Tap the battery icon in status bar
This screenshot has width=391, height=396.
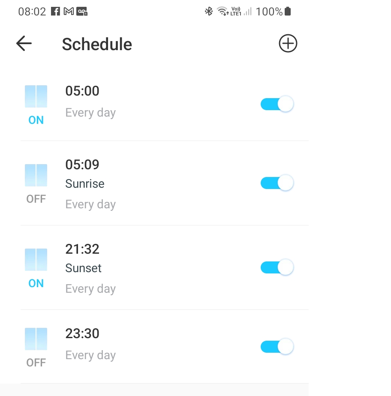[x=288, y=12]
